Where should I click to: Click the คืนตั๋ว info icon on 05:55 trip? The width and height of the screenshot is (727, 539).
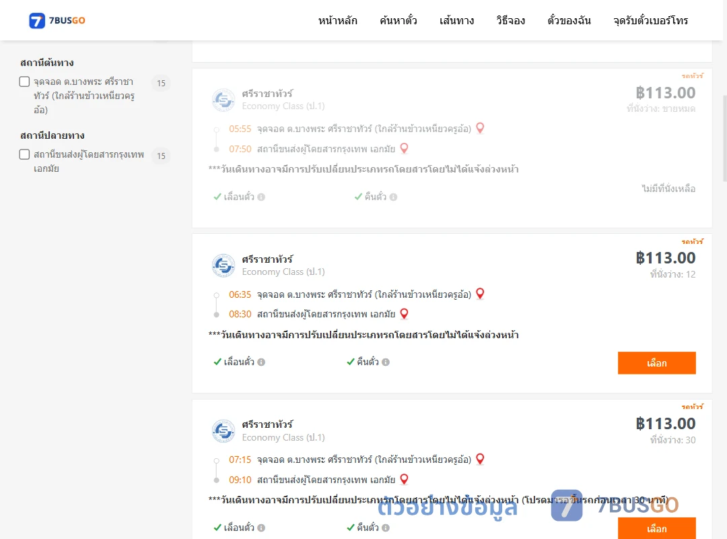coord(394,197)
